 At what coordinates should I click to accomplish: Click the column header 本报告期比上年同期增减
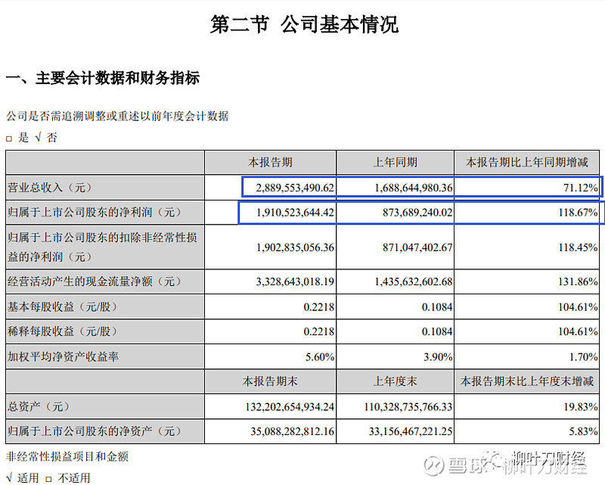click(x=526, y=163)
